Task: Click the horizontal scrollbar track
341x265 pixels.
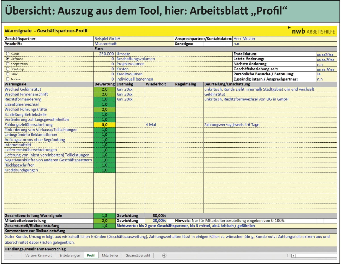Action: tap(315, 256)
